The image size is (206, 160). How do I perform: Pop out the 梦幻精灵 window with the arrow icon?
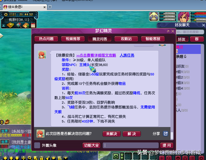(x=168, y=31)
